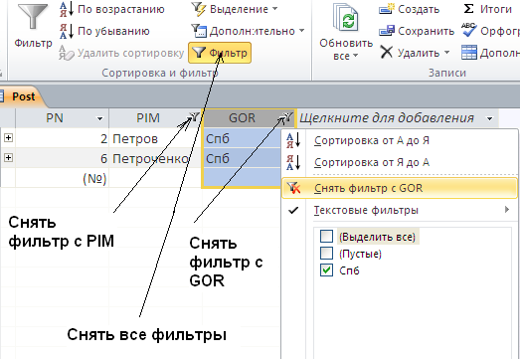Click the large Фильтр funnel button
This screenshot has height=359, width=520.
(33, 26)
